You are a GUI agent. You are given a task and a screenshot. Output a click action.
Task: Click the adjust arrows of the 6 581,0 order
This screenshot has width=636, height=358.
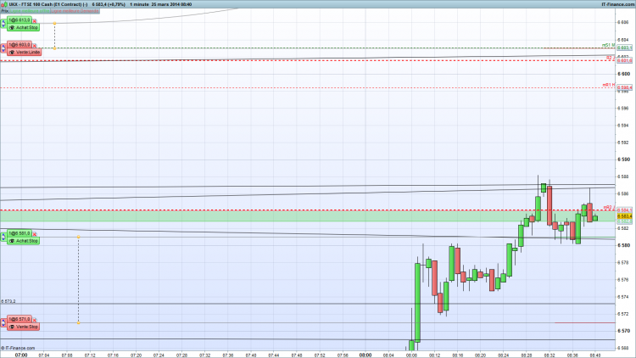coord(3,237)
